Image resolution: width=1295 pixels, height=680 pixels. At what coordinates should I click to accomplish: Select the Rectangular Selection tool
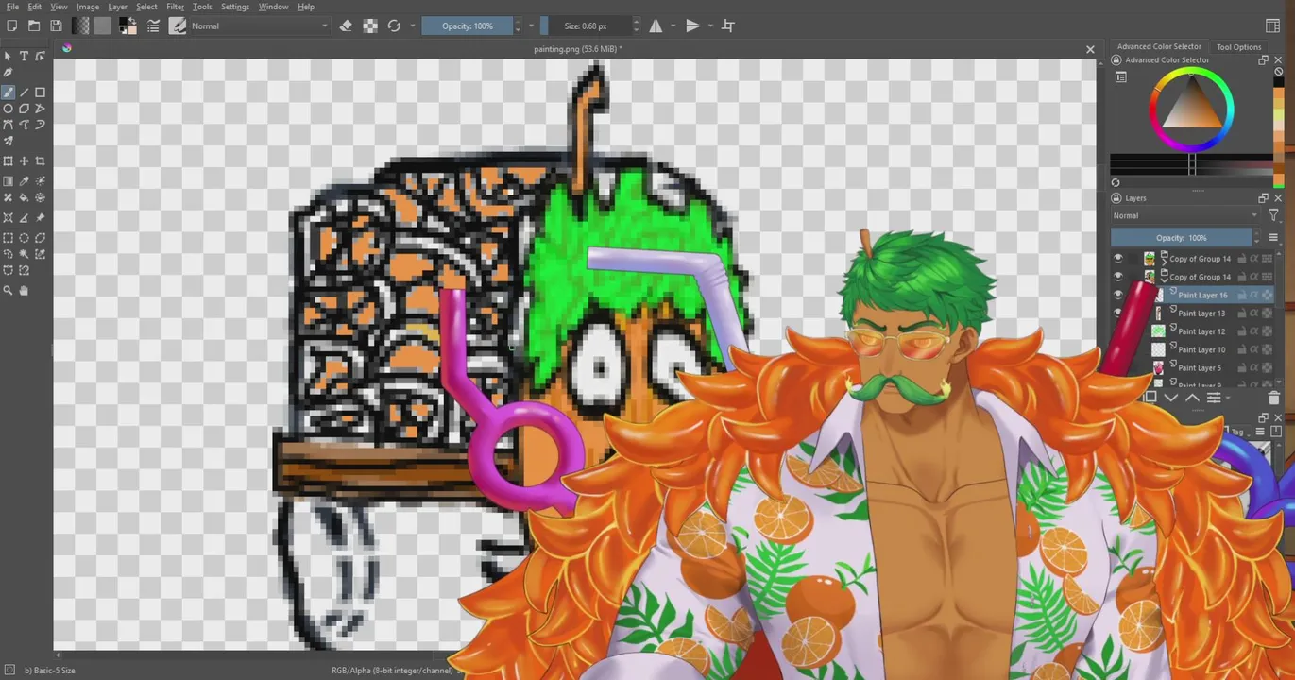(x=8, y=238)
